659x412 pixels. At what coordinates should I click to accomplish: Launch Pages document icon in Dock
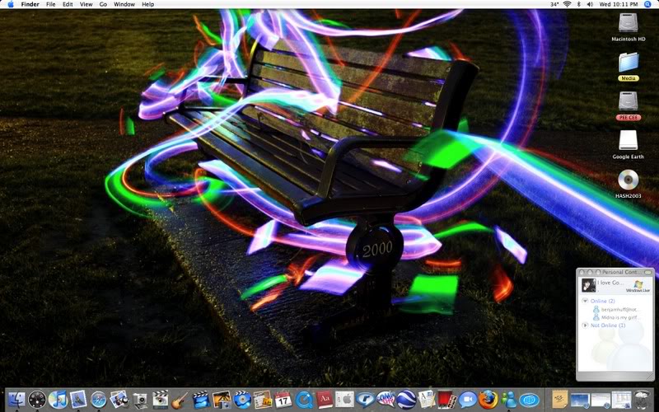click(x=426, y=400)
